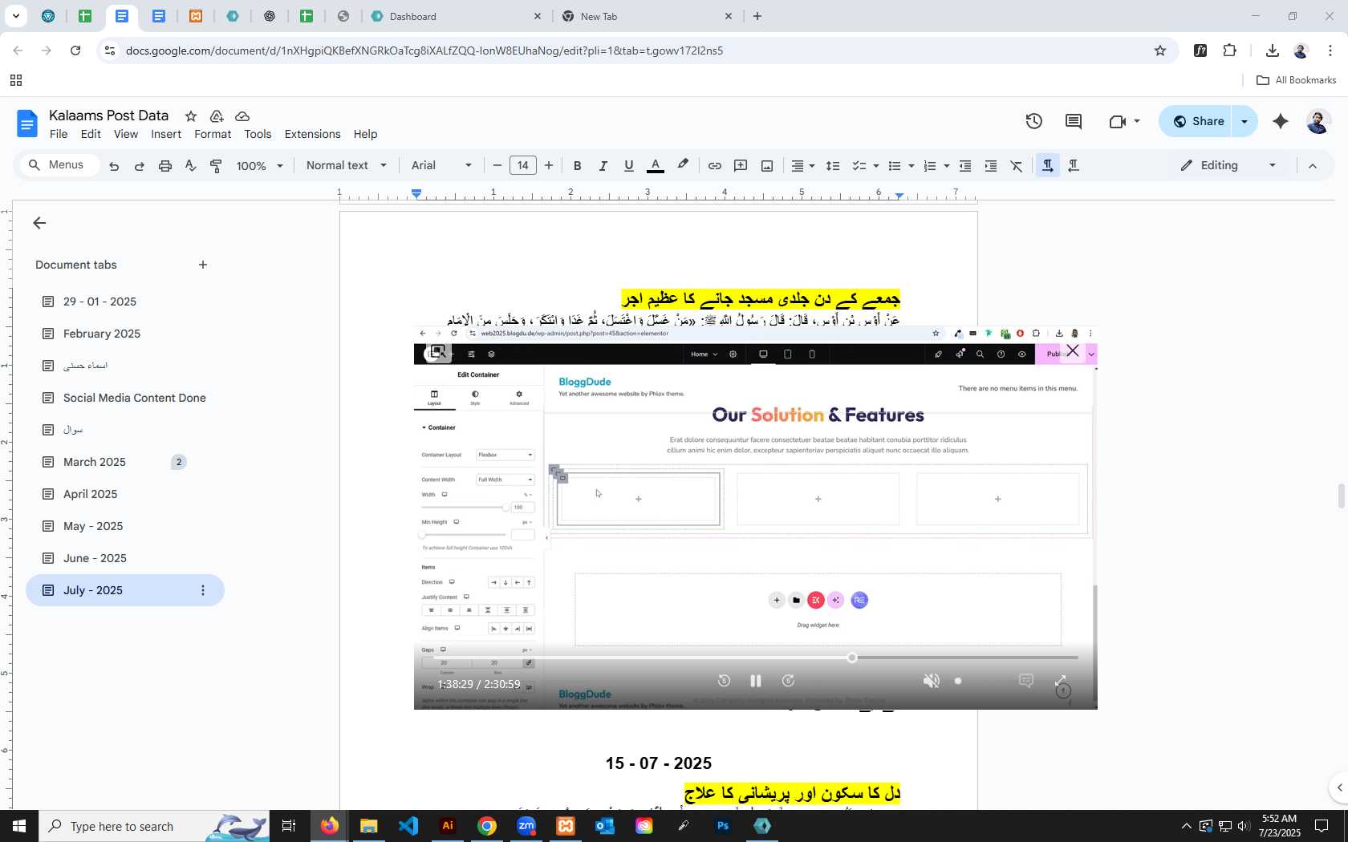Viewport: 1348px width, 842px height.
Task: Decrease indent of paragraph
Action: 965,166
